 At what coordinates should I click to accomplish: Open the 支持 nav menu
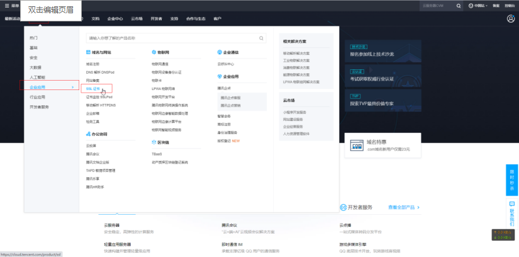pyautogui.click(x=174, y=18)
